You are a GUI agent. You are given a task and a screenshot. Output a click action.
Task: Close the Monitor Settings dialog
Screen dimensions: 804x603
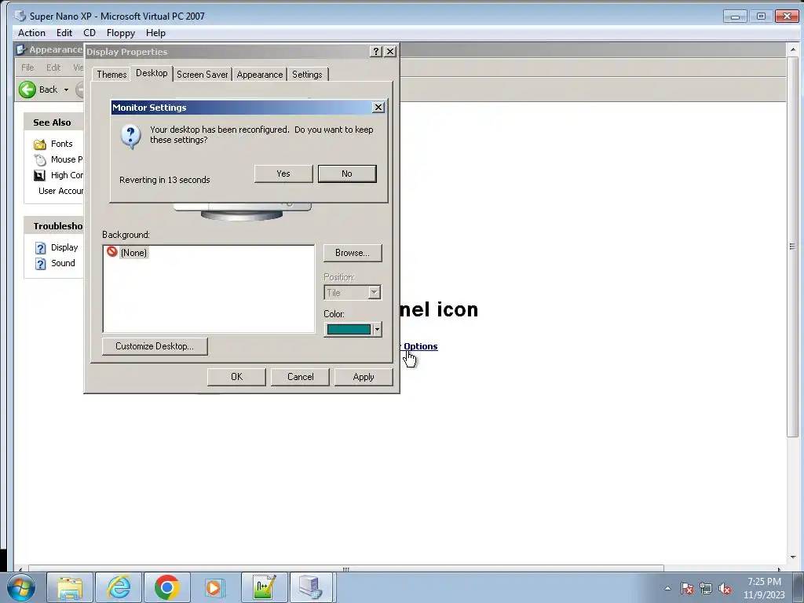click(x=378, y=107)
